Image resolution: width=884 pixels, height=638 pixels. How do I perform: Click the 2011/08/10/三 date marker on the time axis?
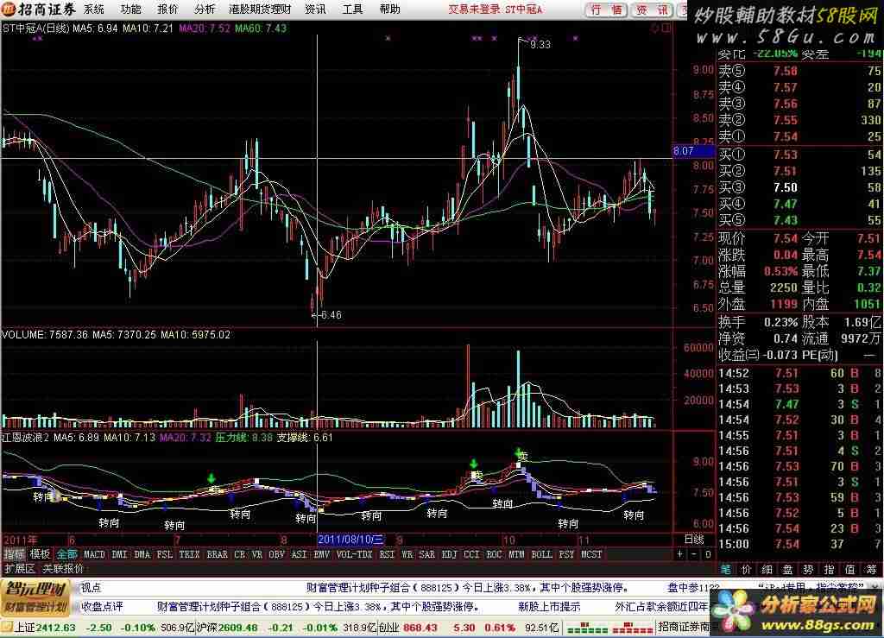click(x=350, y=540)
